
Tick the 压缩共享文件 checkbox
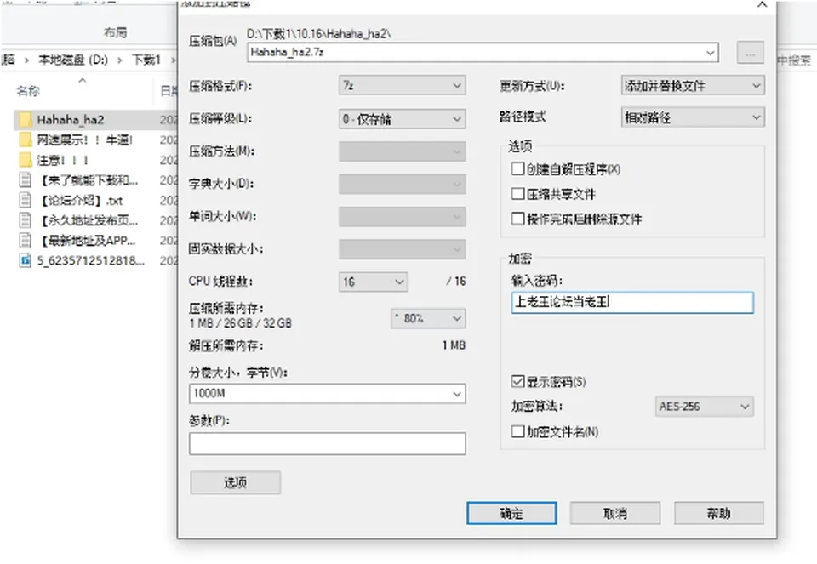517,194
